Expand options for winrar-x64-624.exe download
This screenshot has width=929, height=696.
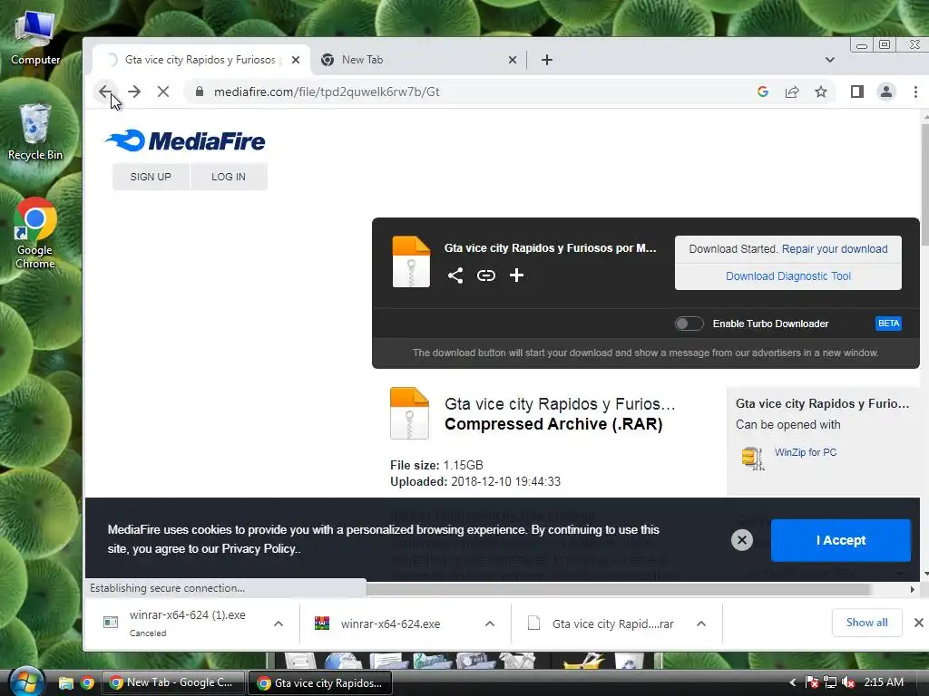pyautogui.click(x=490, y=623)
